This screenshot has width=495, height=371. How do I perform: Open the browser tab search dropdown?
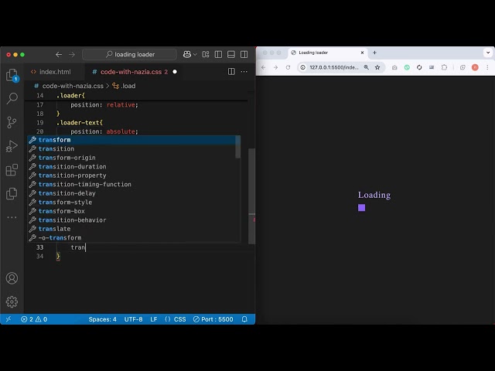tap(488, 53)
